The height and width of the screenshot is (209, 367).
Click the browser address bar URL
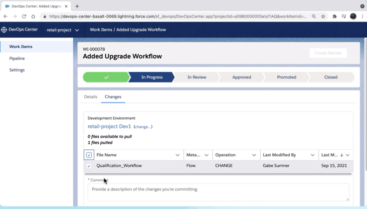coord(178,16)
